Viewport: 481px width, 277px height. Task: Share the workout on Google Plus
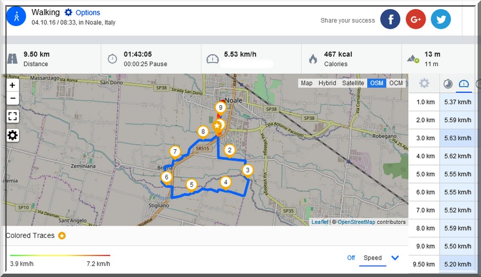(415, 19)
